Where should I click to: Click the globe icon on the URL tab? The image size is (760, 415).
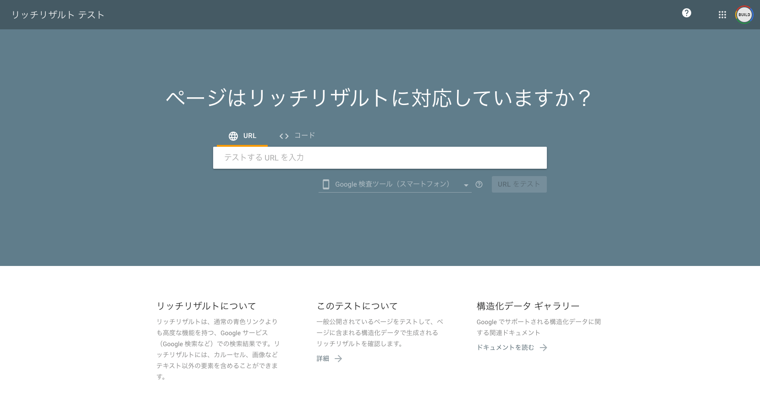pos(233,136)
